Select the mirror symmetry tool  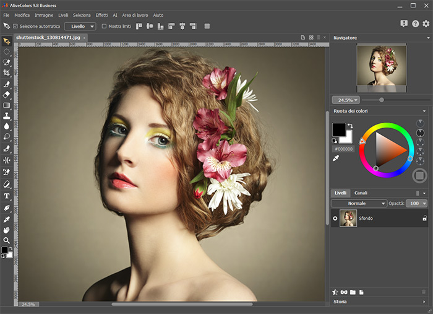(7, 160)
